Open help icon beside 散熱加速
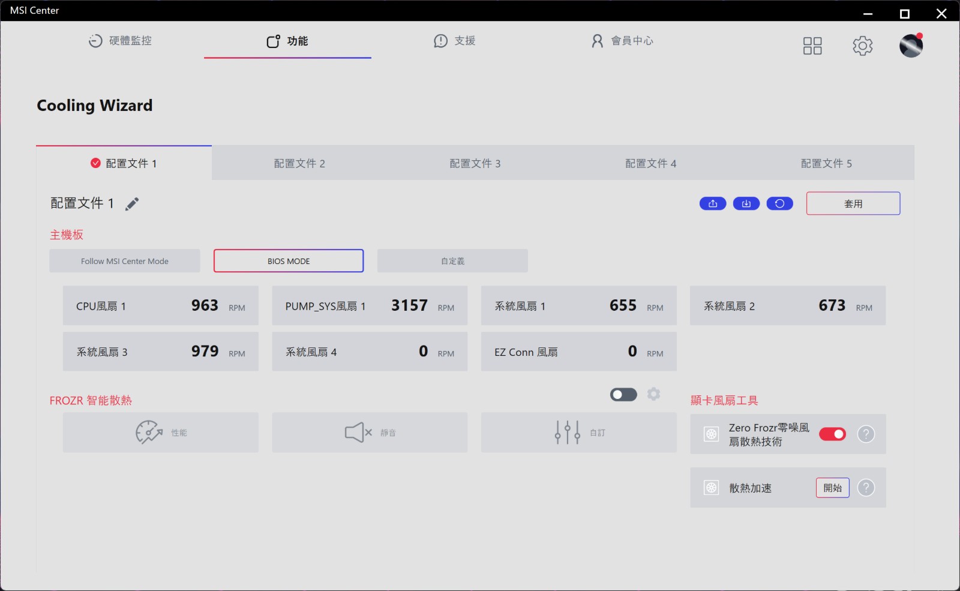The width and height of the screenshot is (960, 591). [866, 488]
